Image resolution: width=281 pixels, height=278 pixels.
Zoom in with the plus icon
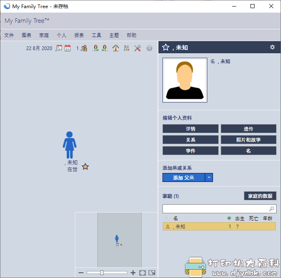coord(133,273)
